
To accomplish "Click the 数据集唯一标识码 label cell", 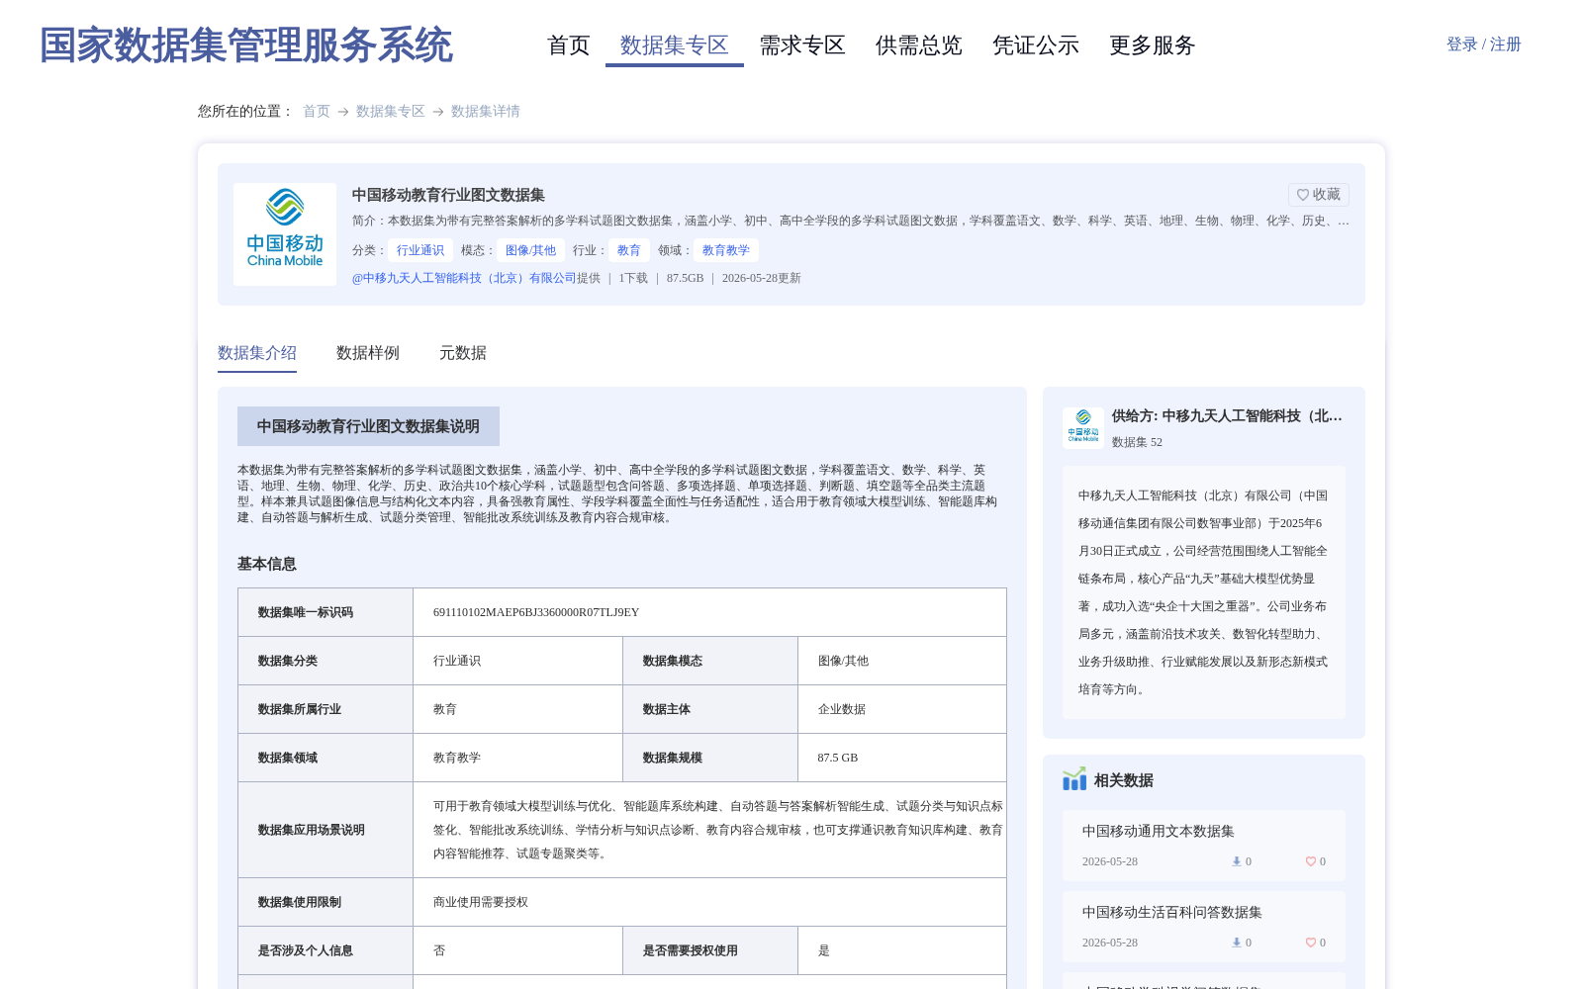I will 326,612.
